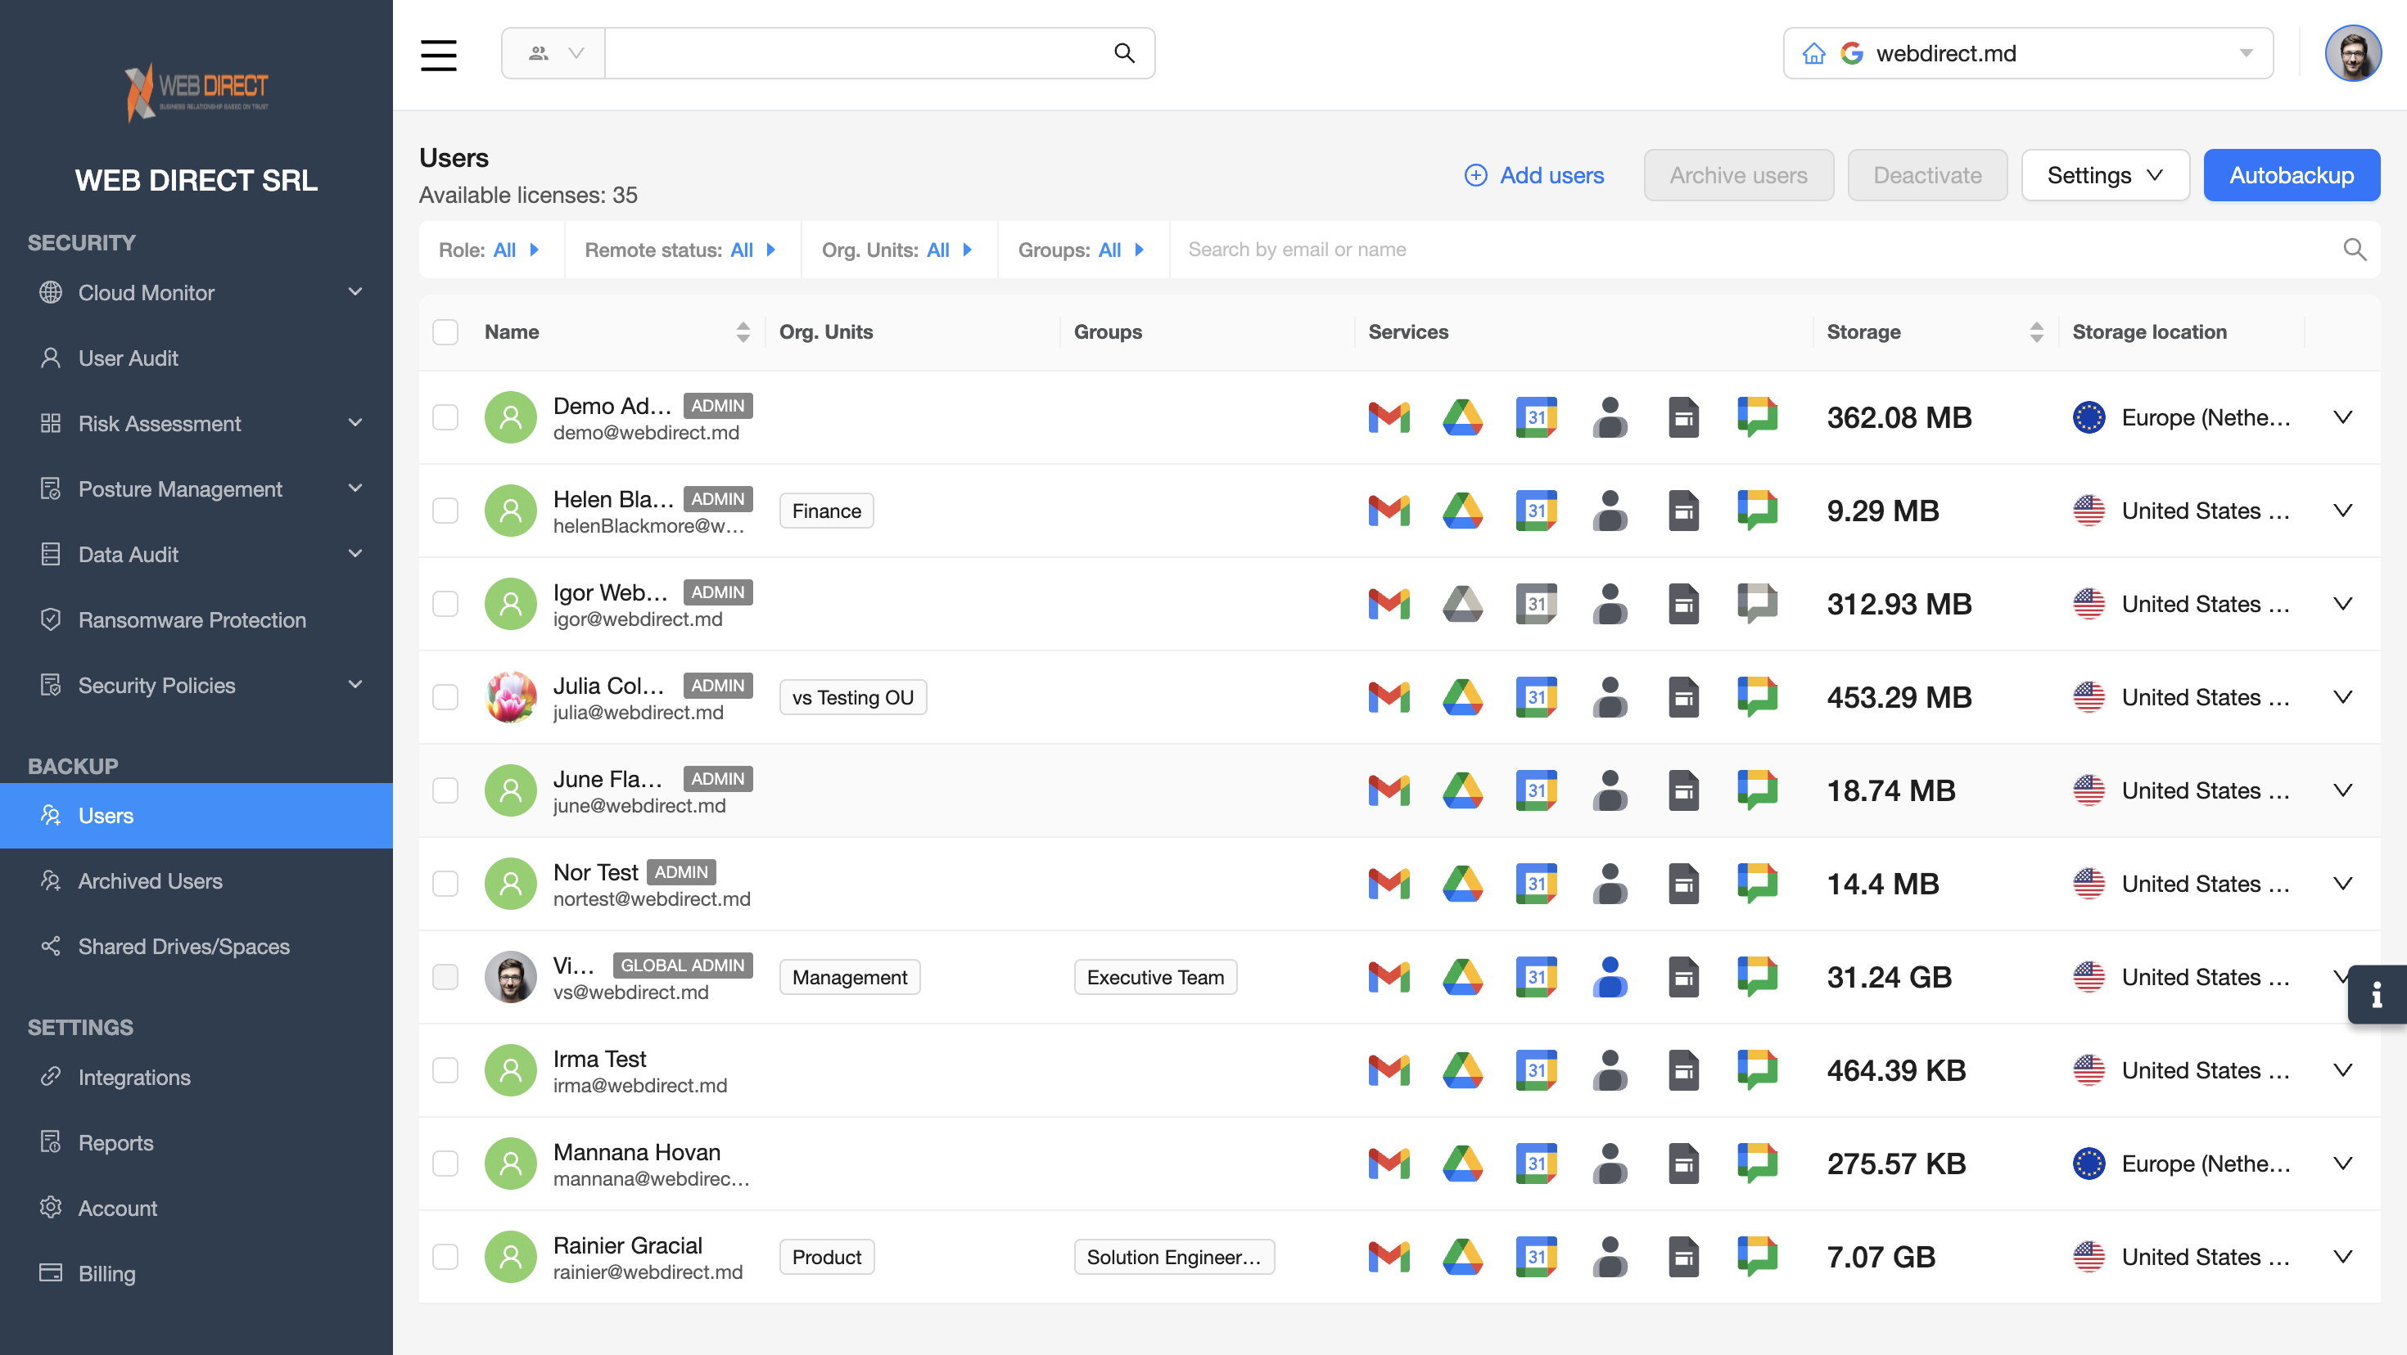Click Google Sites icon for Nor Test
Screen dimensions: 2407x1355
coord(1682,885)
